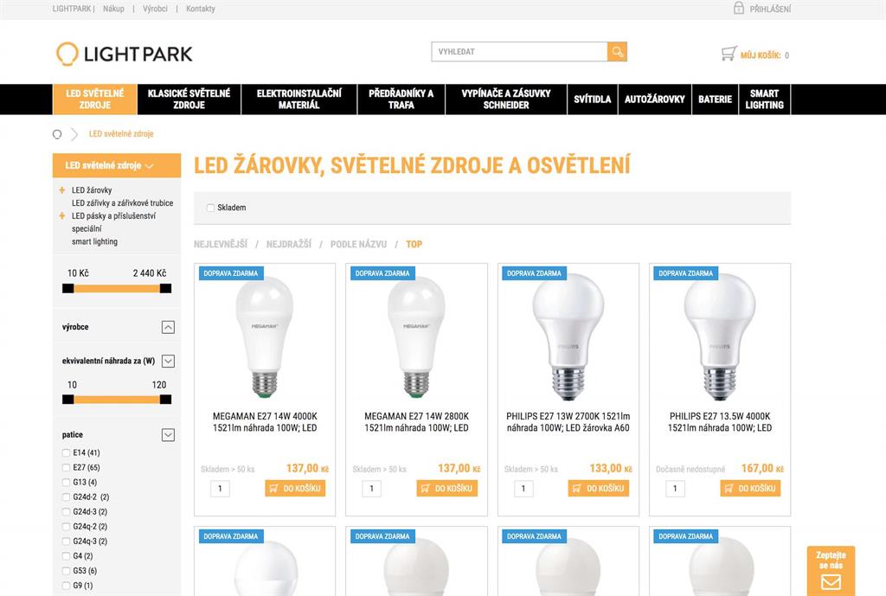The width and height of the screenshot is (886, 596).
Task: Grab the maximum wattage slider handle
Action: [x=165, y=400]
